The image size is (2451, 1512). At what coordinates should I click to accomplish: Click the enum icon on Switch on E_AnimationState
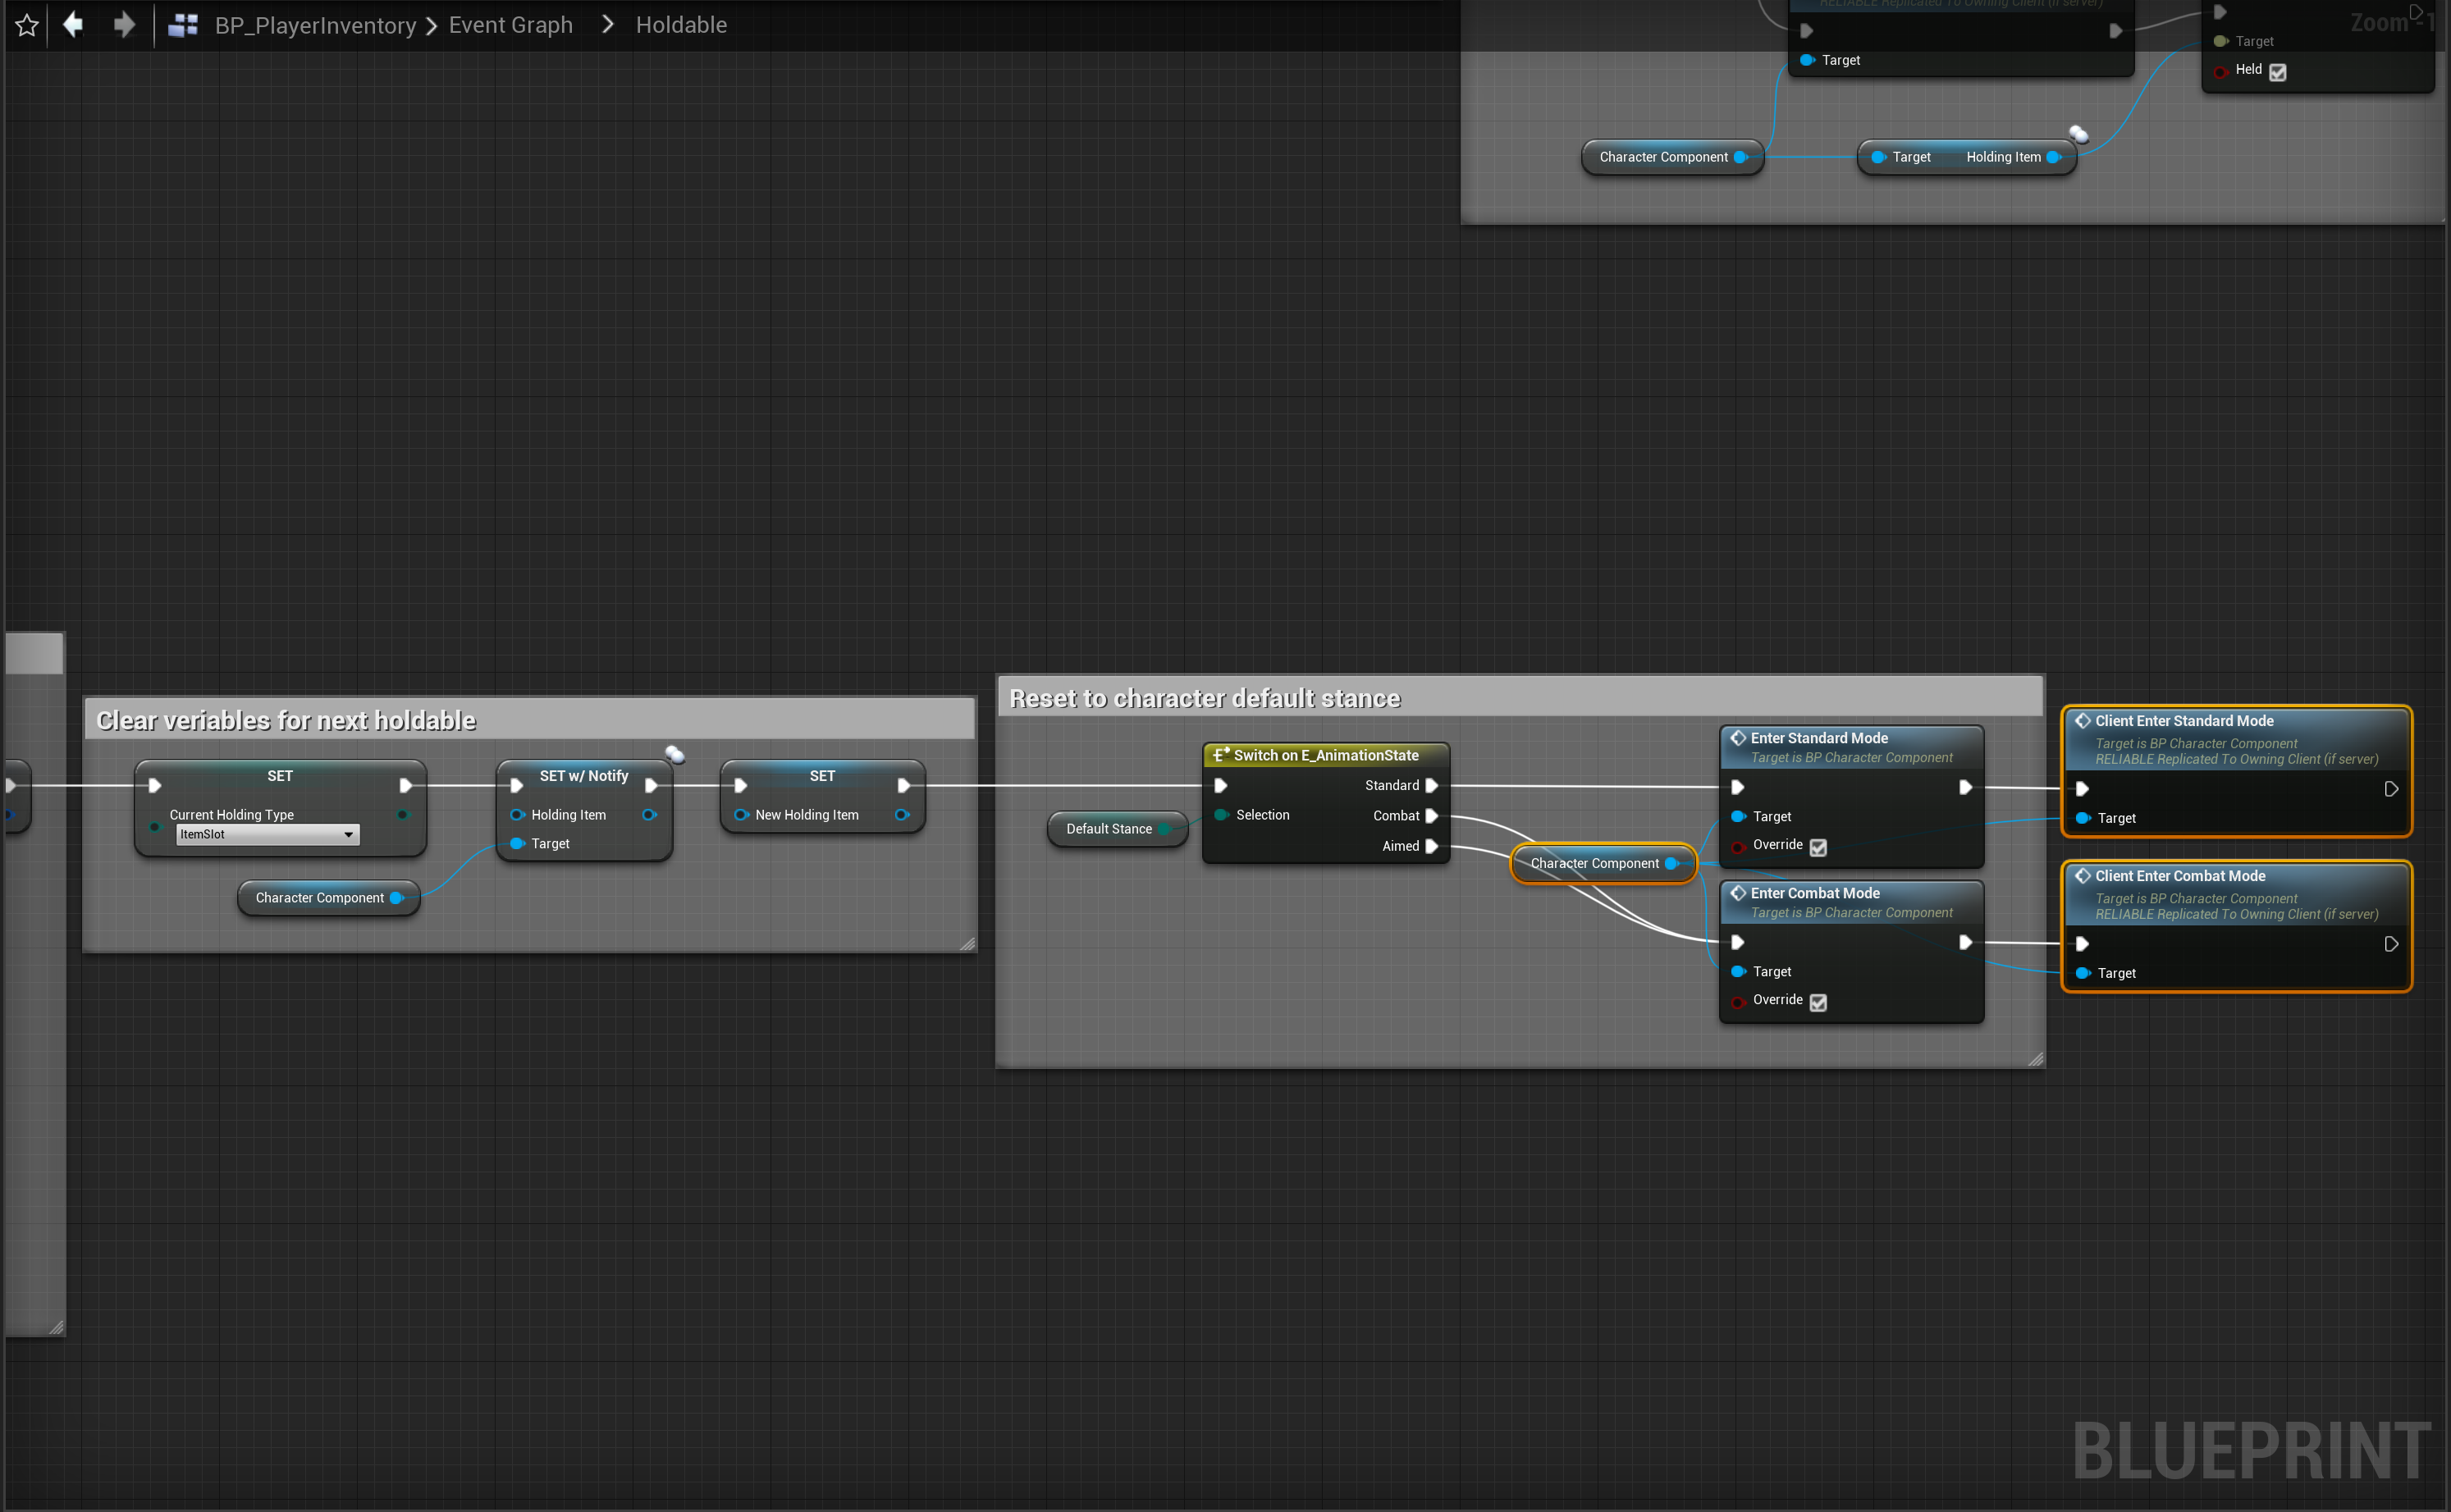1220,755
